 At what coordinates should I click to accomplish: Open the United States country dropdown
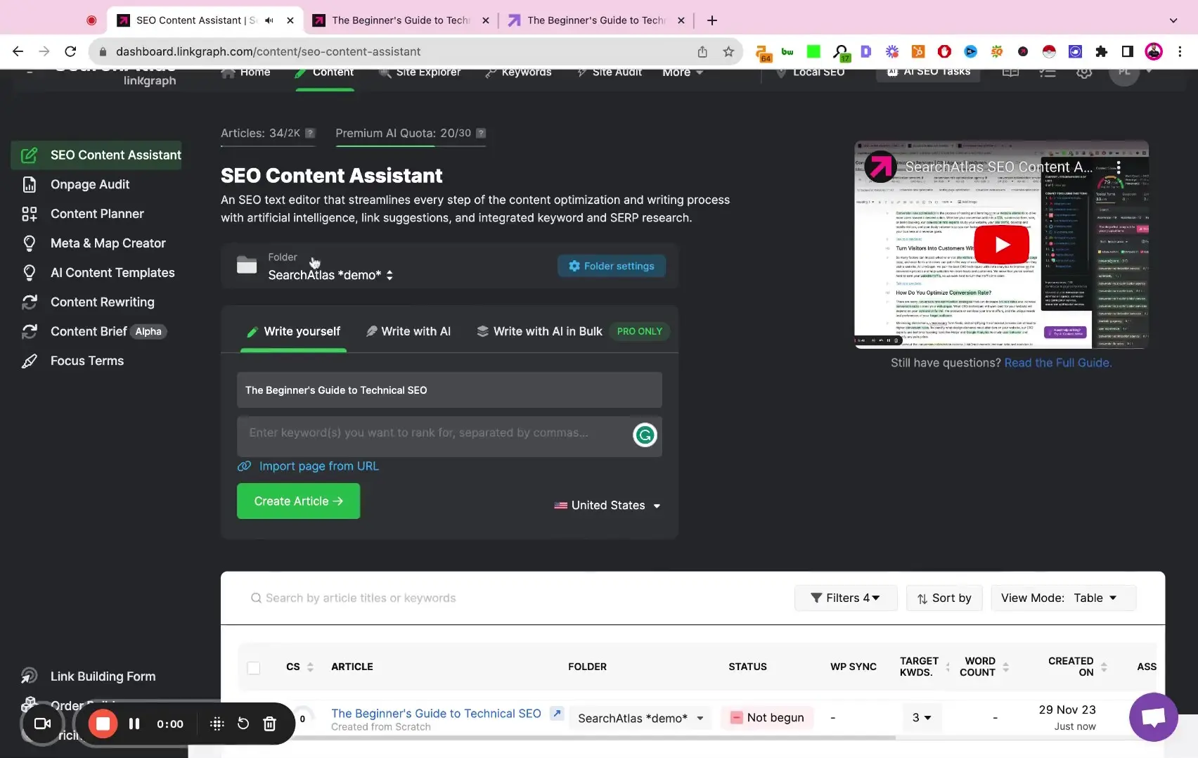click(x=607, y=505)
